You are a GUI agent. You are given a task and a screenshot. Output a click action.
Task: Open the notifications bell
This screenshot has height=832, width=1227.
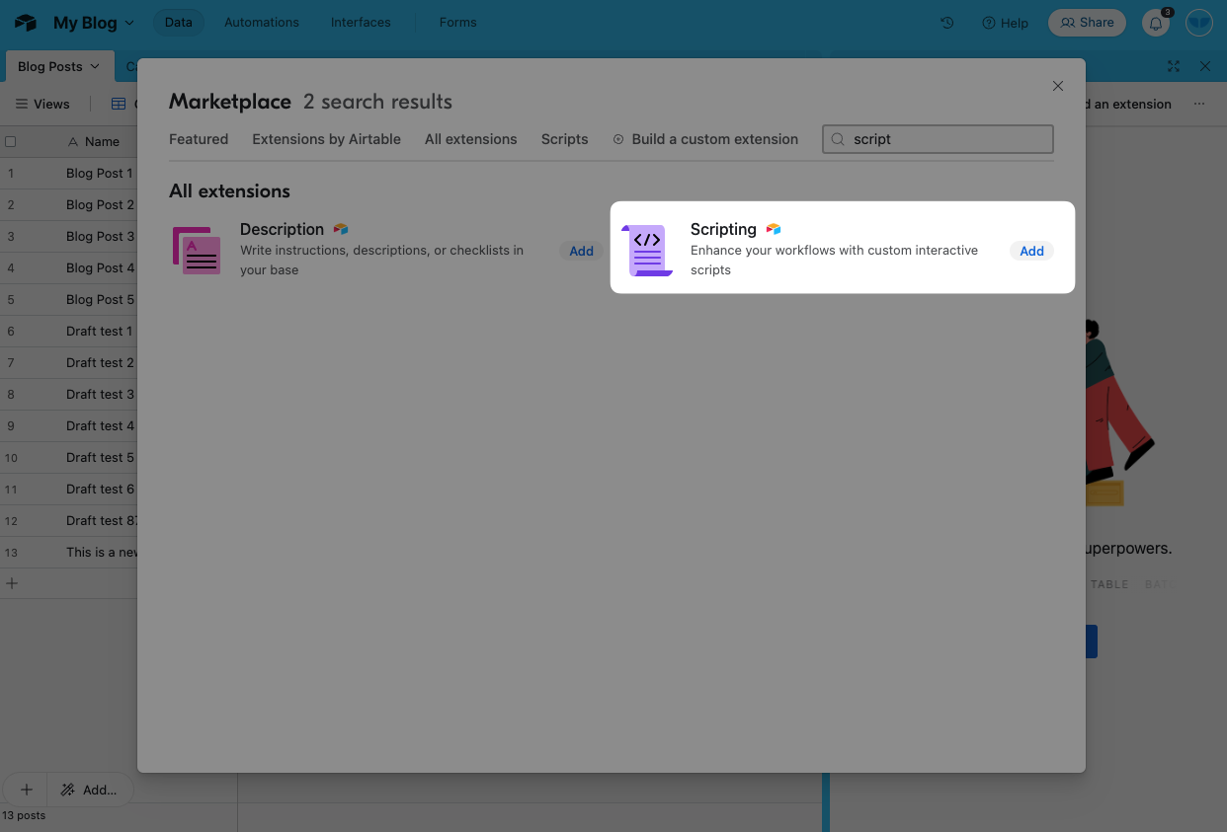point(1156,23)
